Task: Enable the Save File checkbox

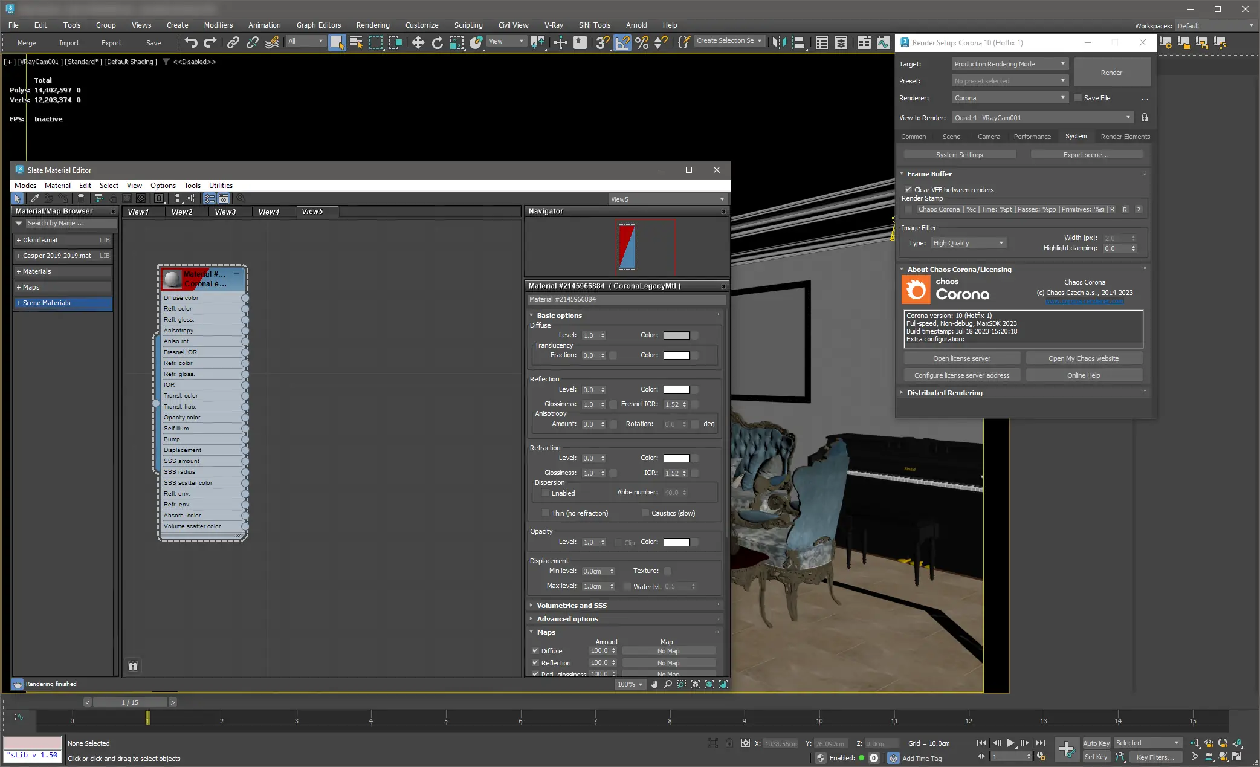Action: coord(1077,98)
